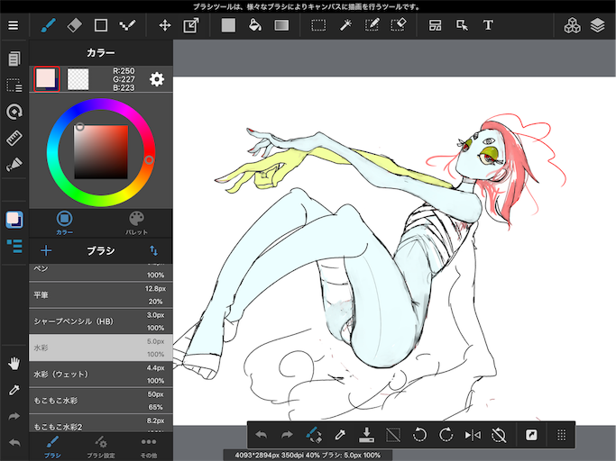Select the Gradient tool
Image resolution: width=616 pixels, height=461 pixels.
click(x=282, y=25)
